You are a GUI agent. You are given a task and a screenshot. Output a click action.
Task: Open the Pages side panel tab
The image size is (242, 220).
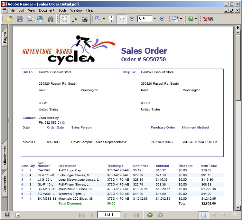[5, 38]
